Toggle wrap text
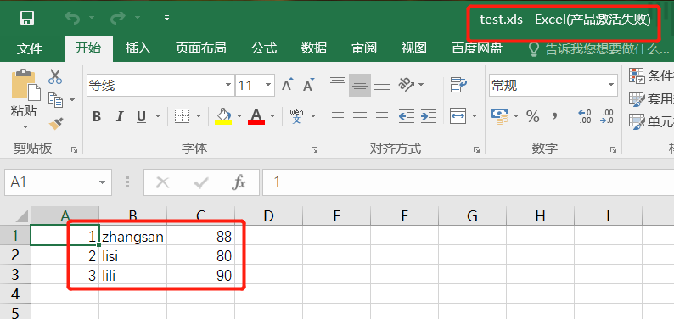 [x=458, y=85]
